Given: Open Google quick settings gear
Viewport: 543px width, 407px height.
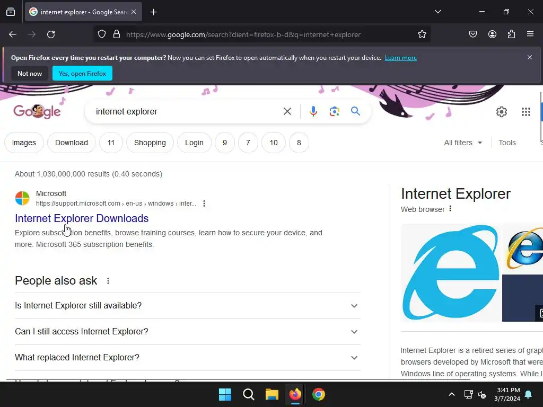Looking at the screenshot, I should (502, 112).
